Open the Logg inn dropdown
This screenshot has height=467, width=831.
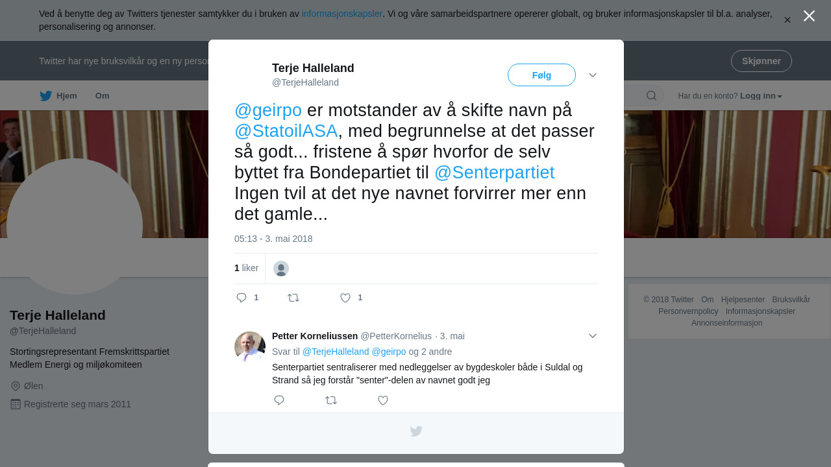(x=761, y=96)
